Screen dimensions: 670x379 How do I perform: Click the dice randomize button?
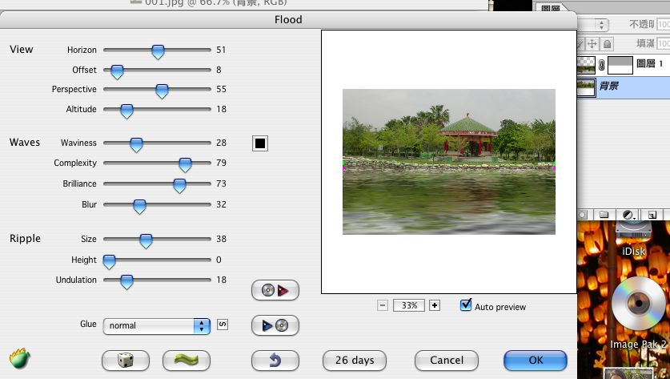click(126, 361)
